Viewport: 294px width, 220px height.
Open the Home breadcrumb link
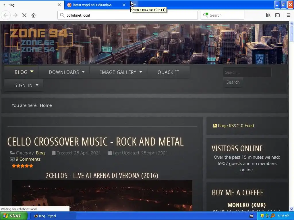(46, 105)
